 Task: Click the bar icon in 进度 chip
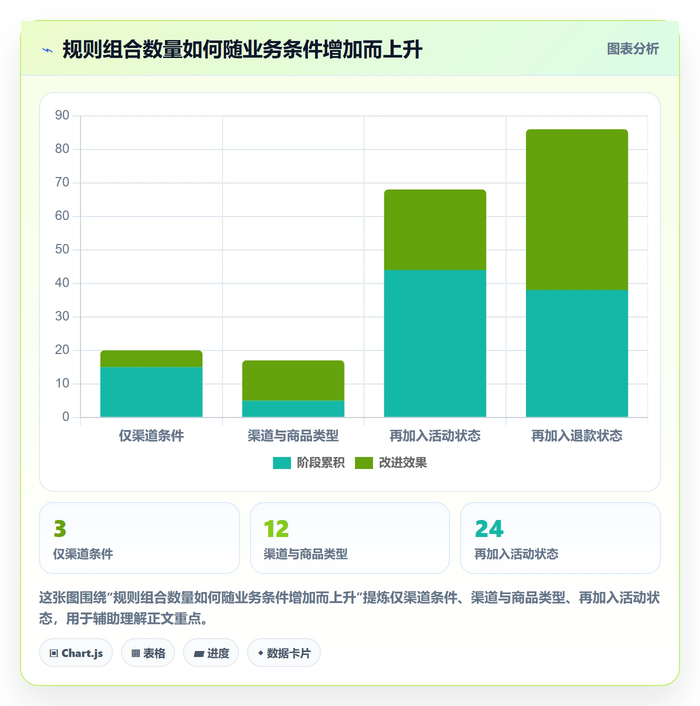coord(198,653)
